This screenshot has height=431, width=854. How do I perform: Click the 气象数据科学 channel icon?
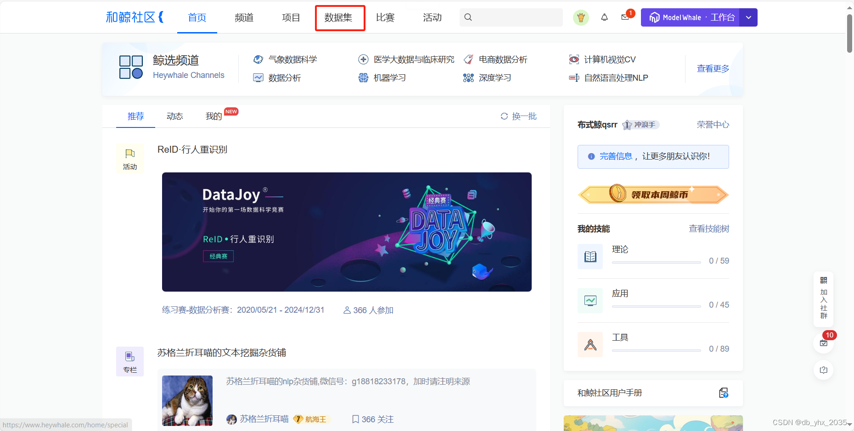pos(258,60)
